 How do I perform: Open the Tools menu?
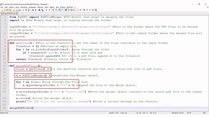(46, 7)
